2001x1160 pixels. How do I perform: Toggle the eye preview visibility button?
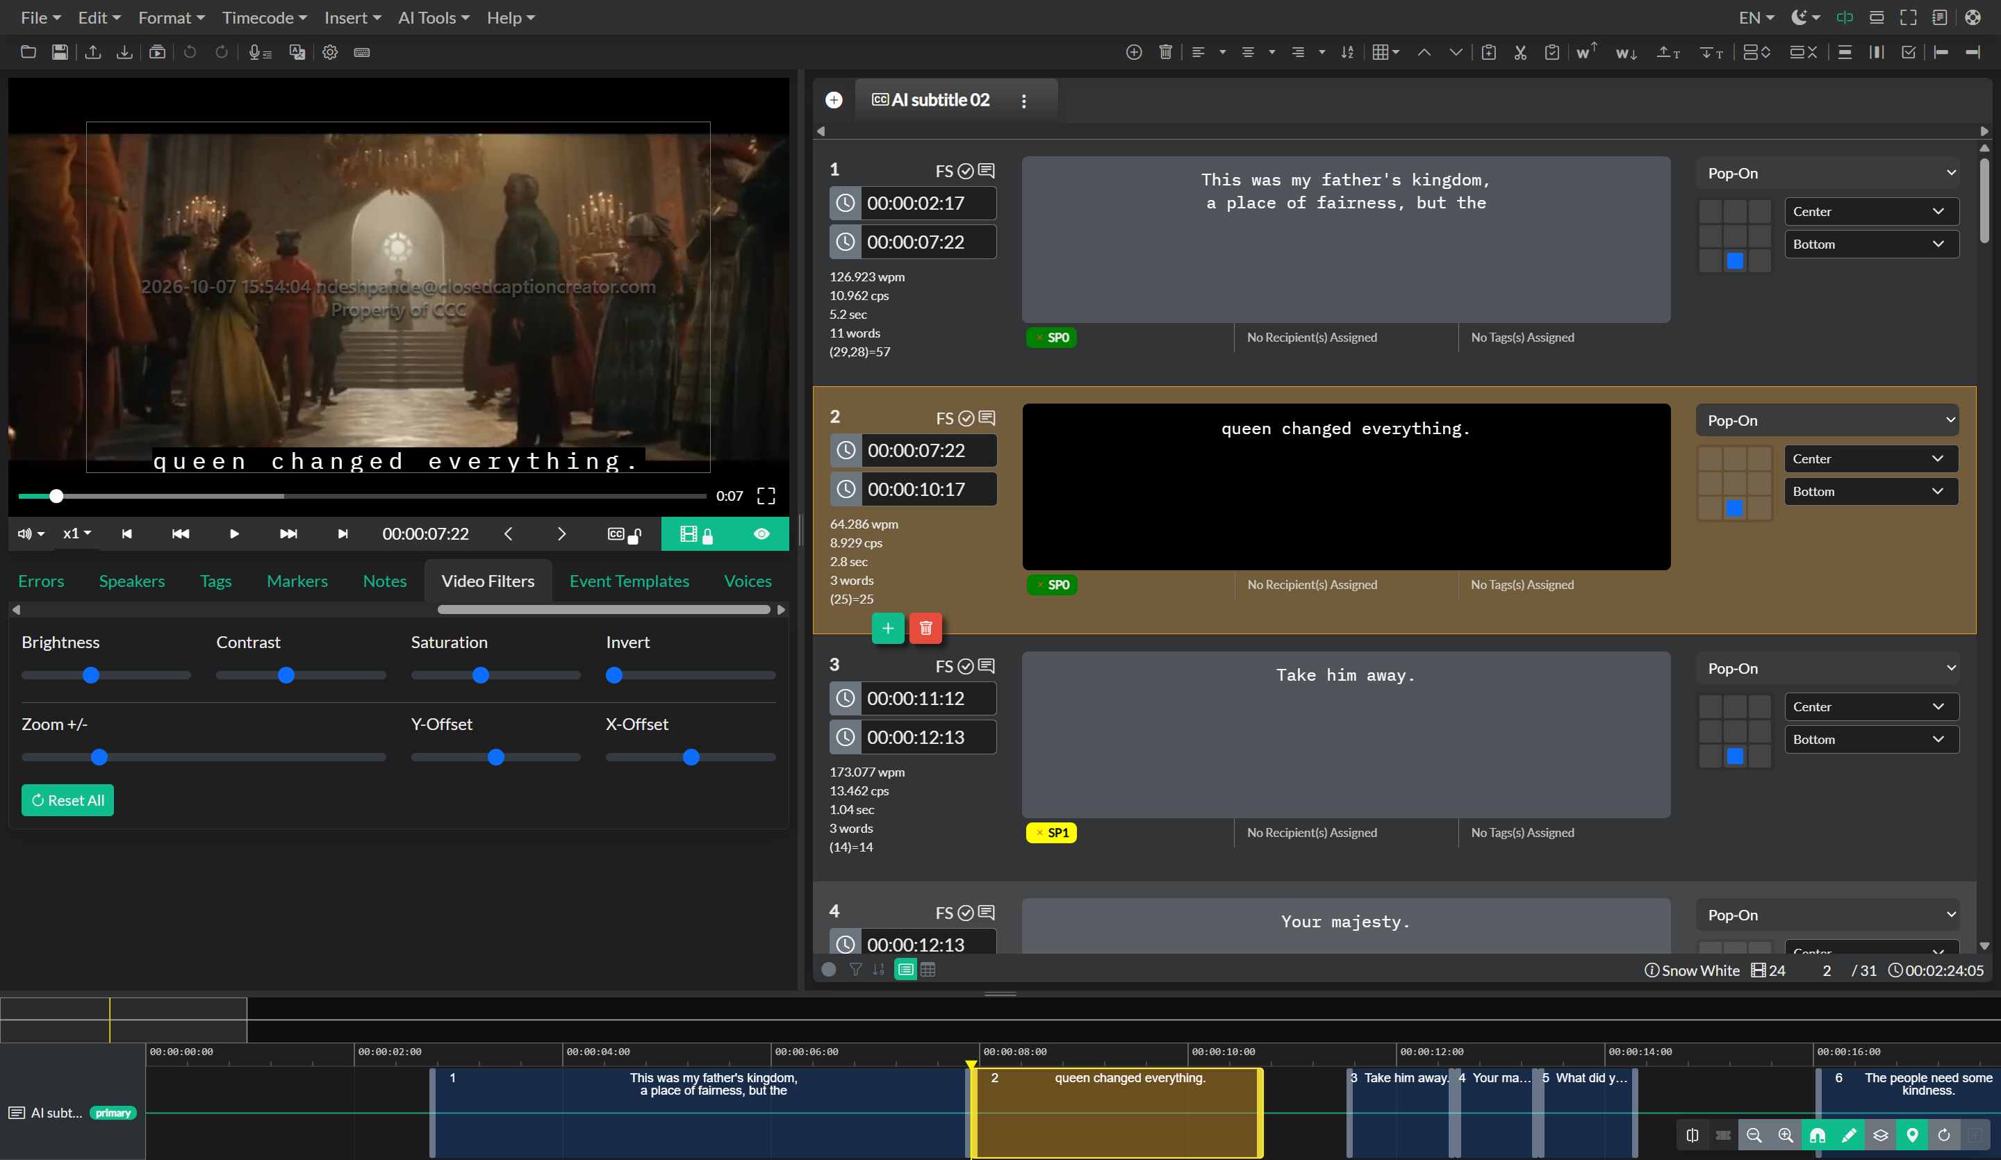point(761,534)
